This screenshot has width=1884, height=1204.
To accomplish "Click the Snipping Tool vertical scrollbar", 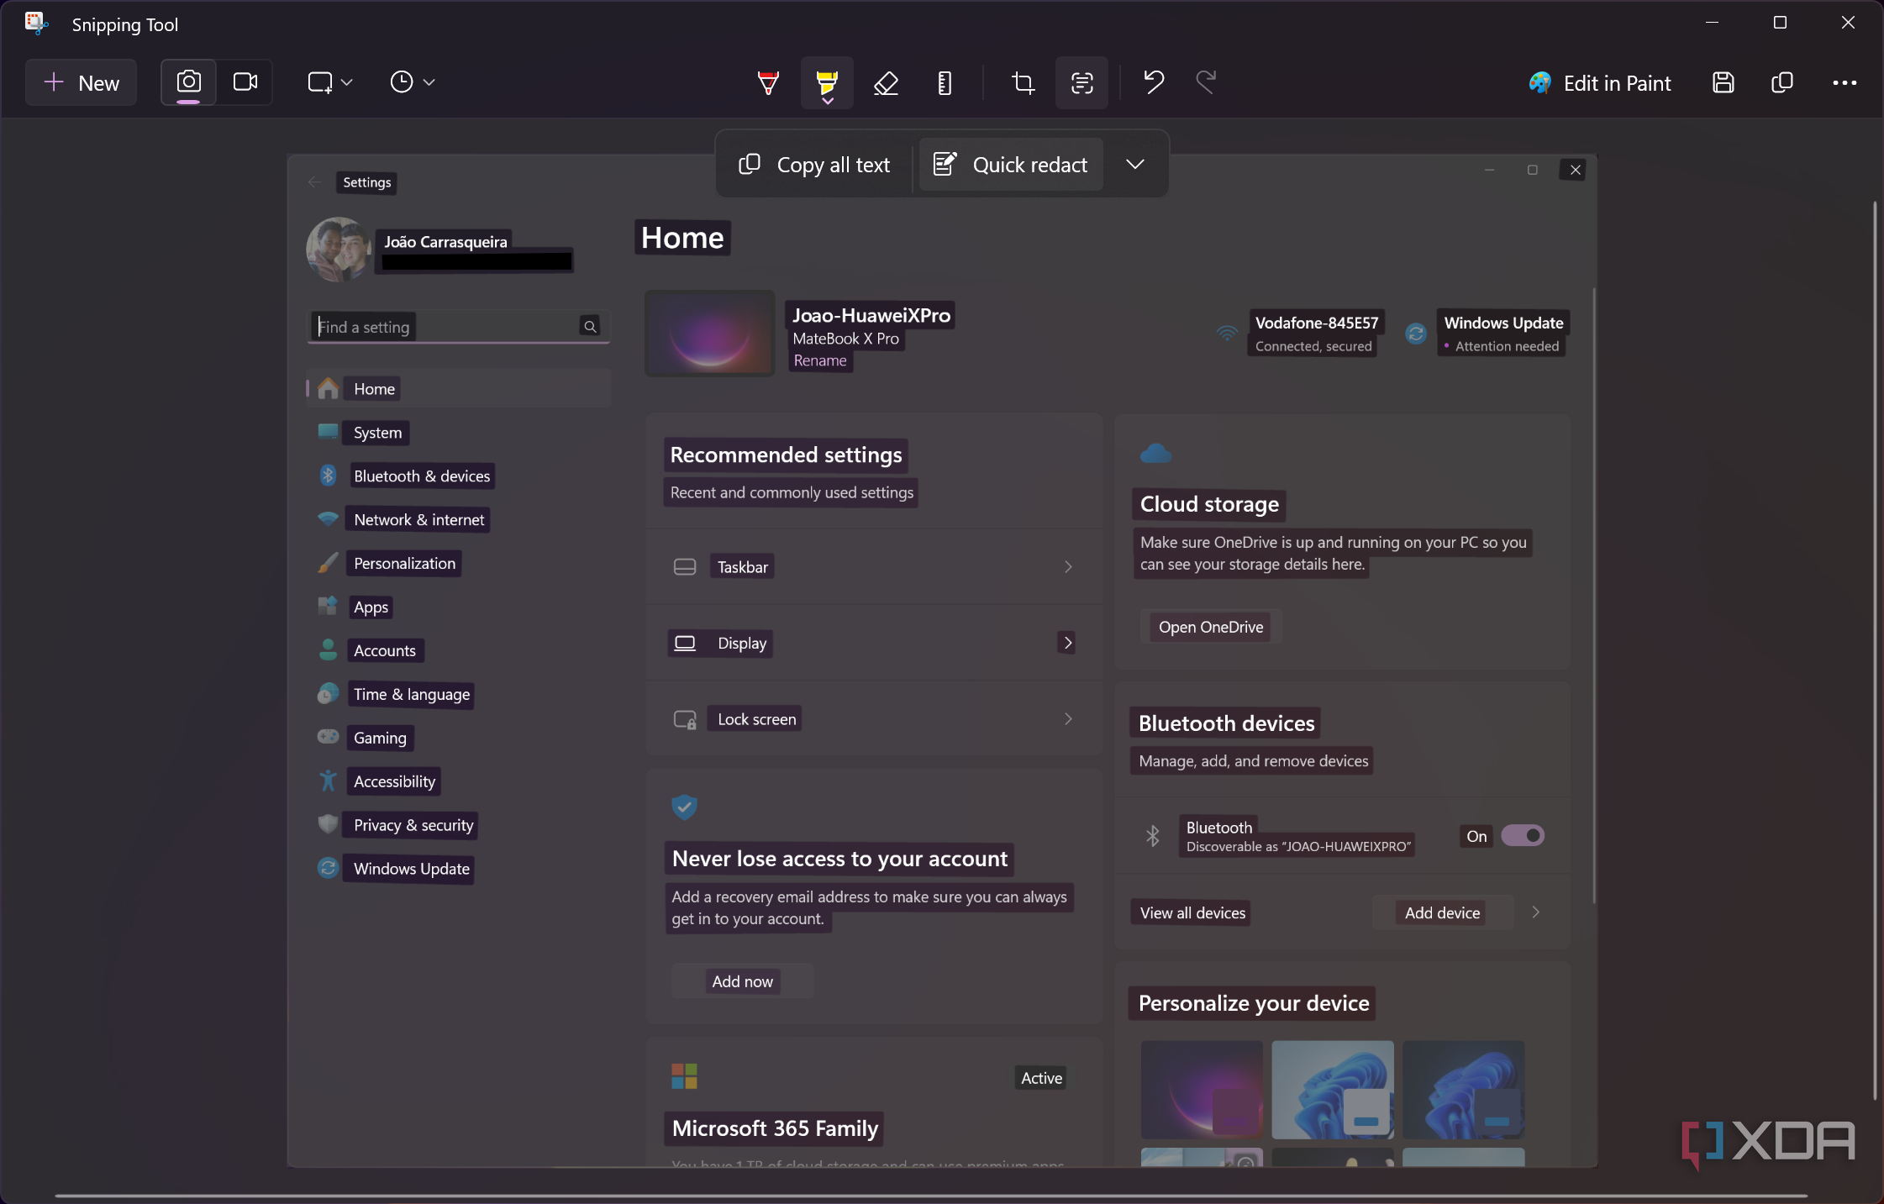I will coord(1874,651).
